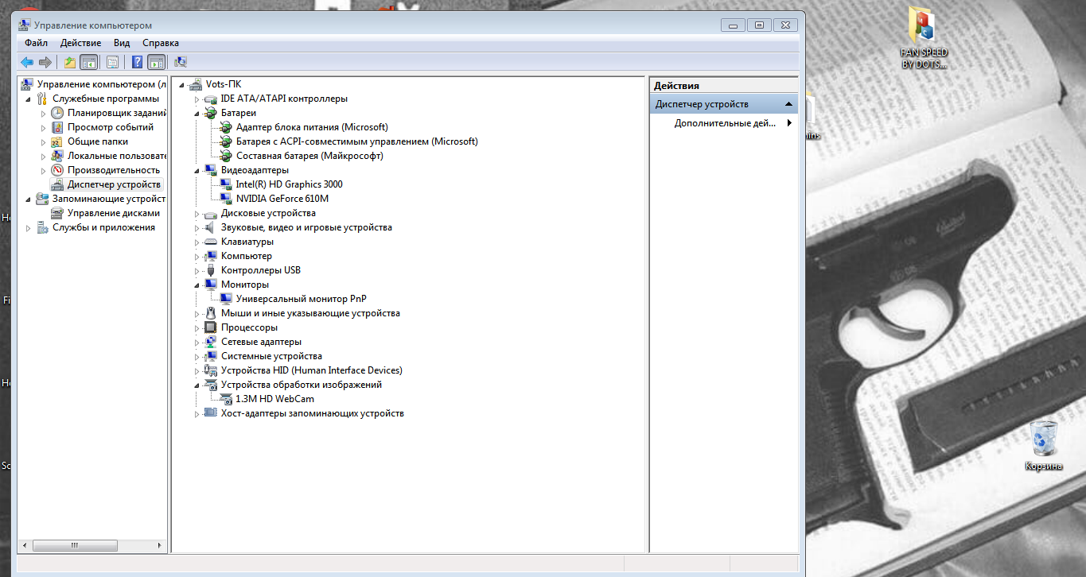This screenshot has height=577, width=1086.
Task: Select Управление дисками in left tree
Action: pyautogui.click(x=113, y=213)
